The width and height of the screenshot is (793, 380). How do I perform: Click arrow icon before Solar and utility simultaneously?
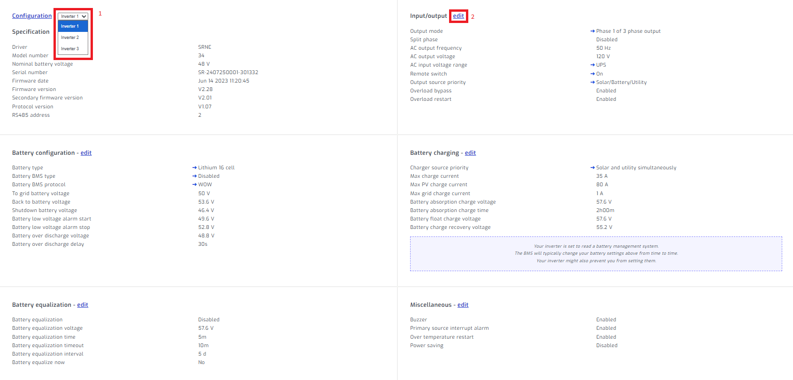(x=593, y=168)
